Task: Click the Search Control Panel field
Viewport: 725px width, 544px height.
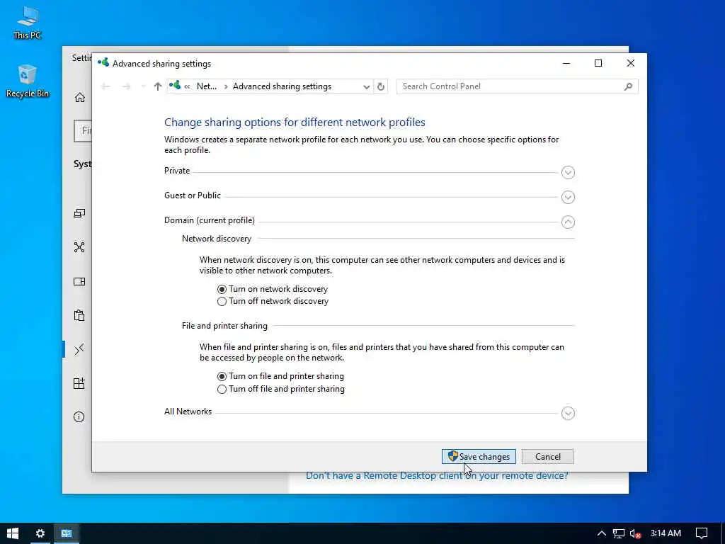Action: pyautogui.click(x=517, y=86)
